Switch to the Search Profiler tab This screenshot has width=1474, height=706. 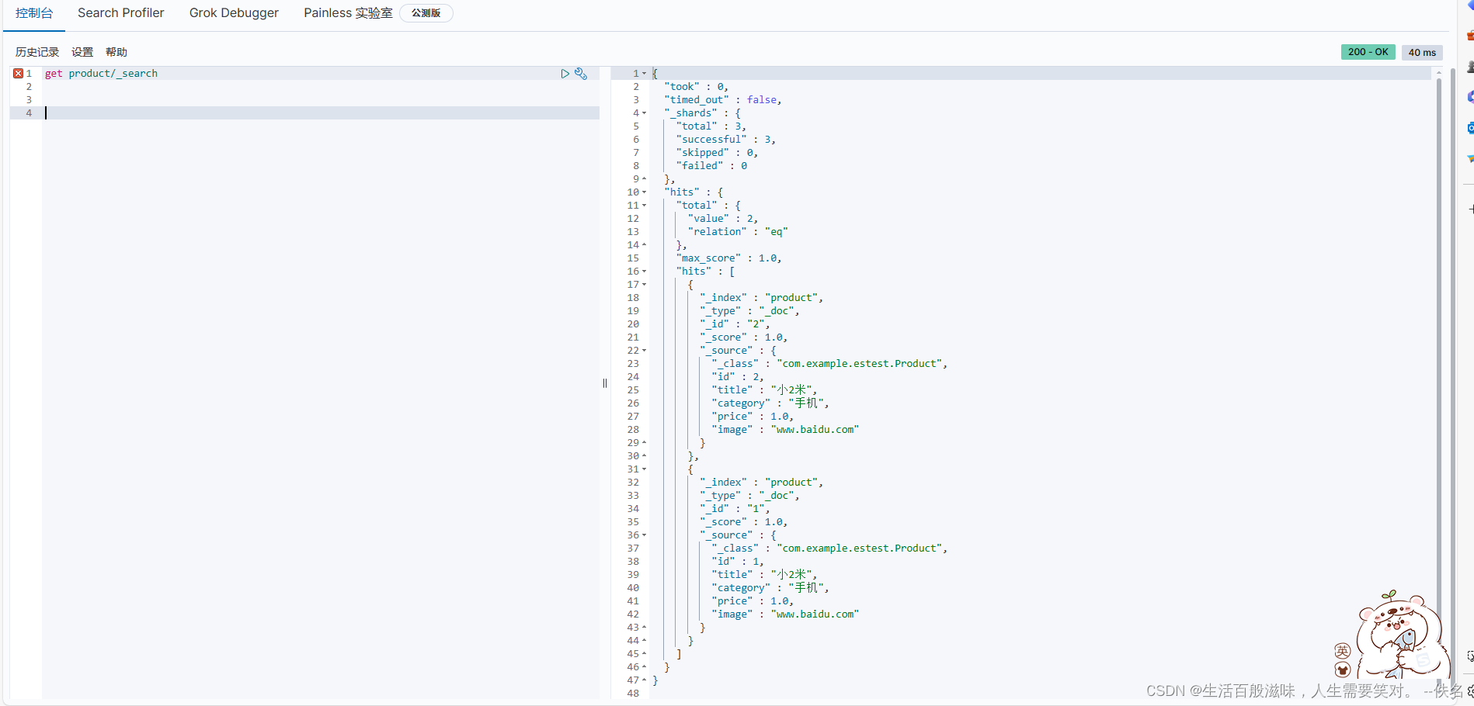pos(120,12)
